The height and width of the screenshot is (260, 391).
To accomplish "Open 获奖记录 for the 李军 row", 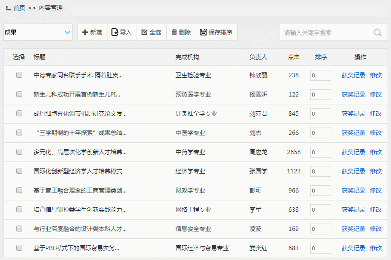I will pos(353,210).
